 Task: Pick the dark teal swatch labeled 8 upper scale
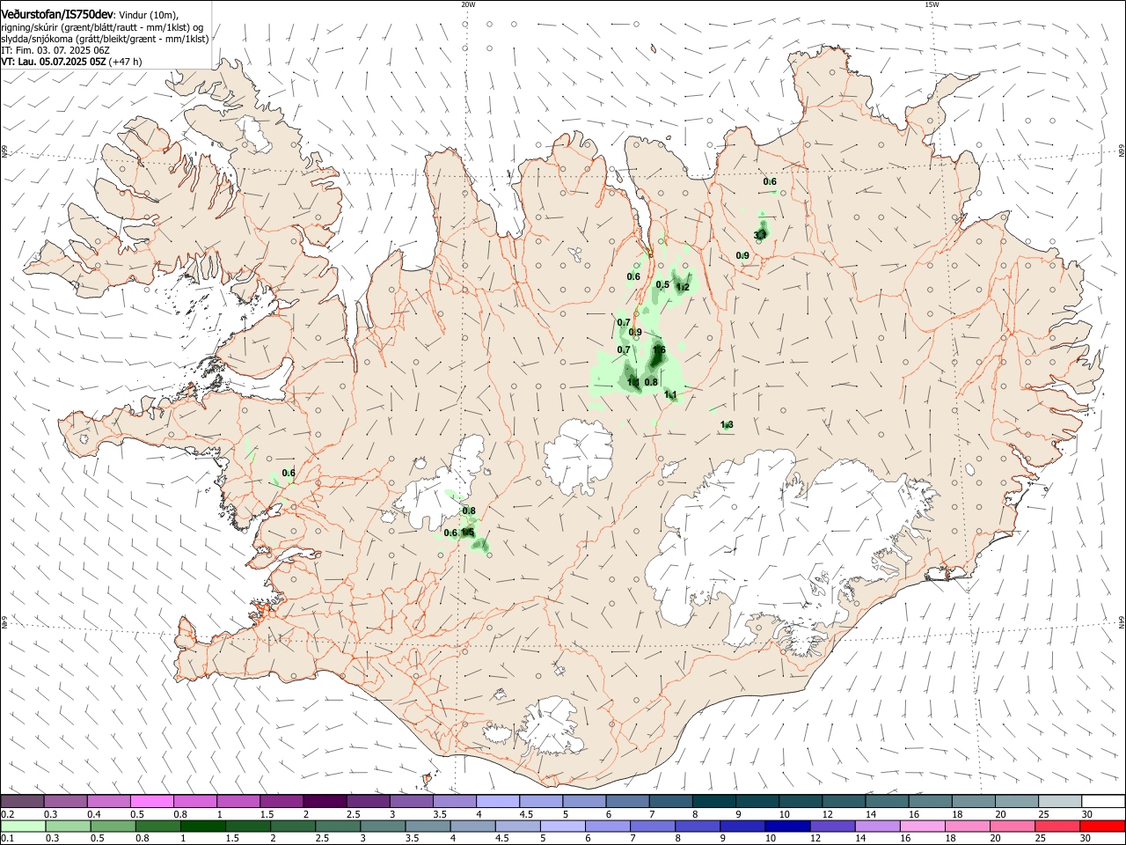(714, 801)
